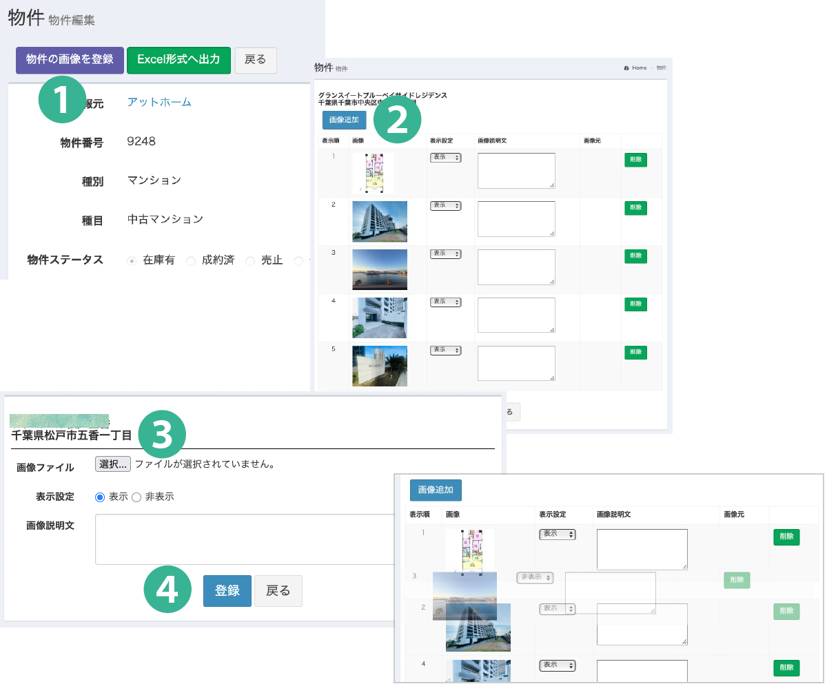Screen dimensions: 827x684
Task: Delete row 4 image in the reordering list
Action: click(x=786, y=668)
